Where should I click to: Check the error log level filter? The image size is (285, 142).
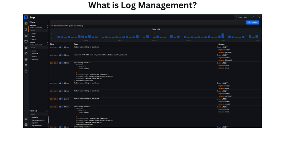point(31,34)
